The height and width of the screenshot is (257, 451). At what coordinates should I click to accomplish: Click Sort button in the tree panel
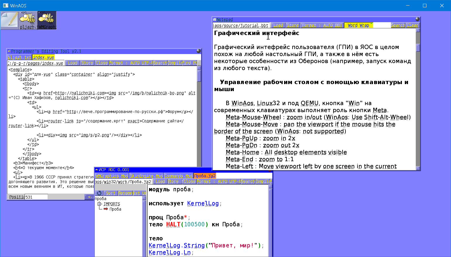pyautogui.click(x=110, y=193)
